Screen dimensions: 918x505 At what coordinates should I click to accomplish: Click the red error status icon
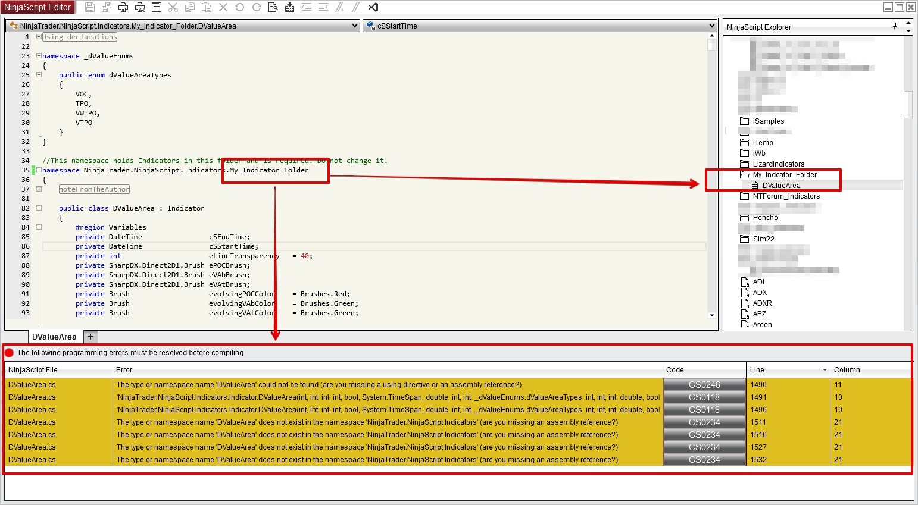[x=9, y=353]
